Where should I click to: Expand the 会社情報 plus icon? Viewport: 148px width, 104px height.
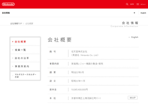click(134, 13)
